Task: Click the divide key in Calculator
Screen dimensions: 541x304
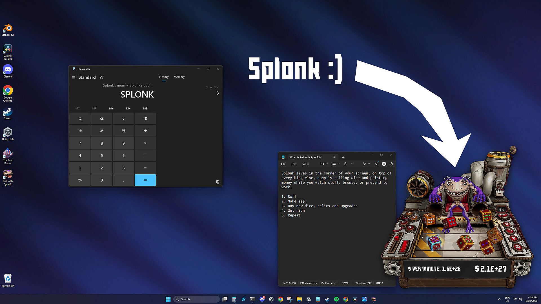Action: [145, 131]
